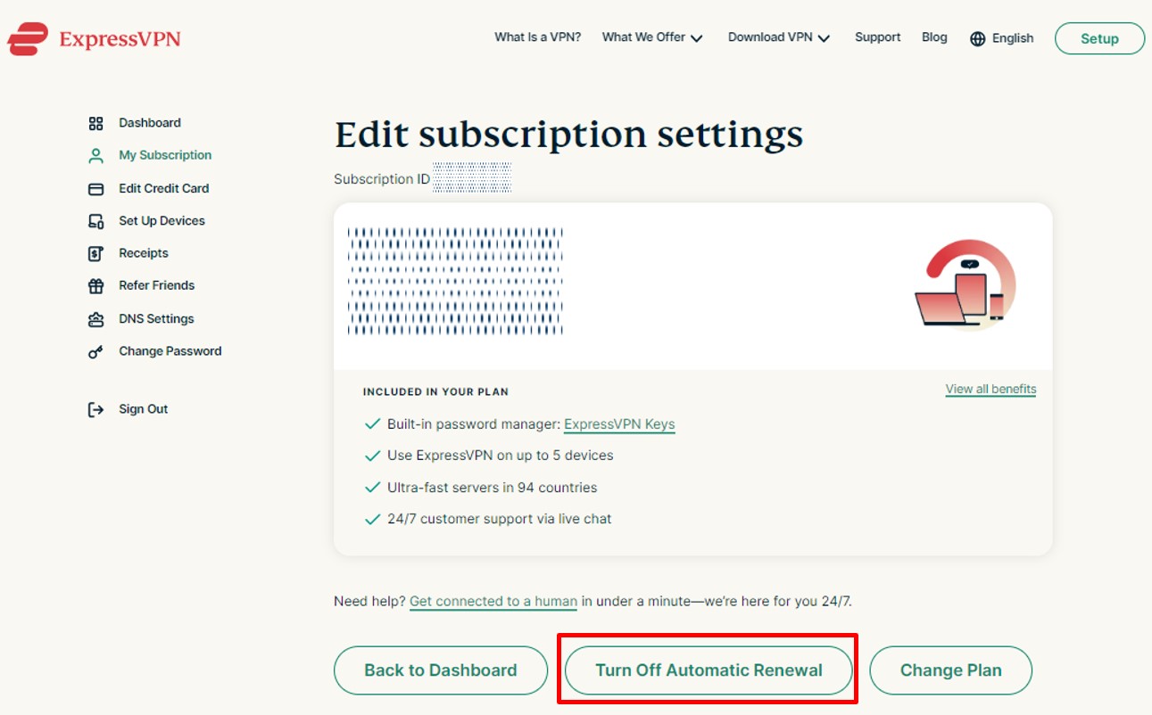Open the ExpressVPN Keys link

pyautogui.click(x=619, y=424)
